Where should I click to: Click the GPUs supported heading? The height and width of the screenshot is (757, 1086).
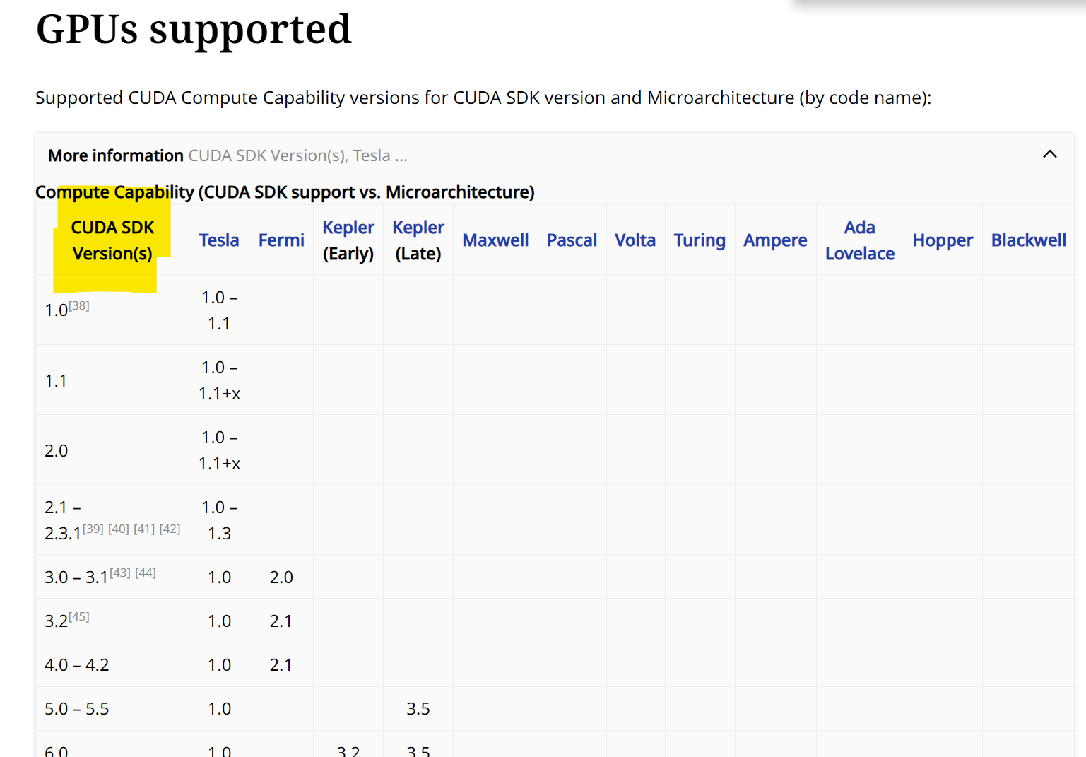pyautogui.click(x=194, y=30)
